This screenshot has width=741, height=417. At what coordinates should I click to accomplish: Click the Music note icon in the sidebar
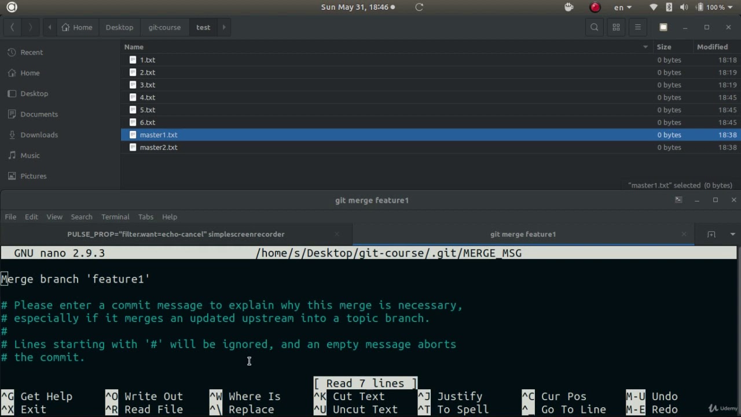(x=11, y=155)
